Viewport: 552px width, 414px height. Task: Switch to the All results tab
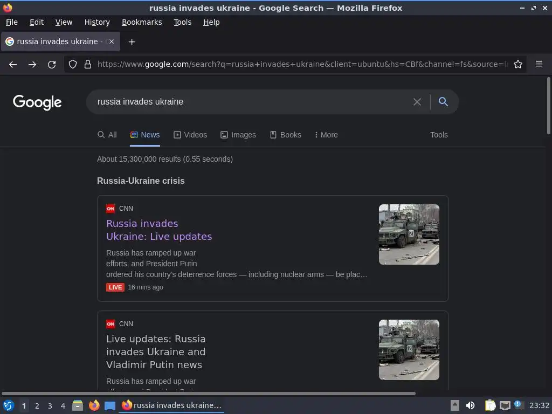pyautogui.click(x=107, y=135)
